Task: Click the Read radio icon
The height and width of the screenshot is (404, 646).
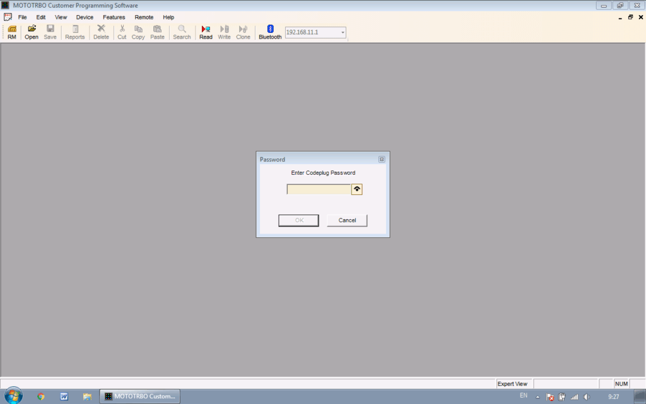Action: 206,32
